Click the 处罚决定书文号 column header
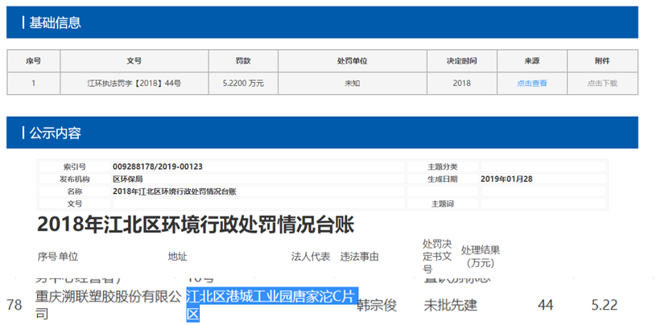The image size is (665, 325). 437,257
